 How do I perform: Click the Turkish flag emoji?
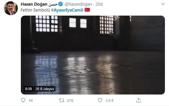(87, 10)
